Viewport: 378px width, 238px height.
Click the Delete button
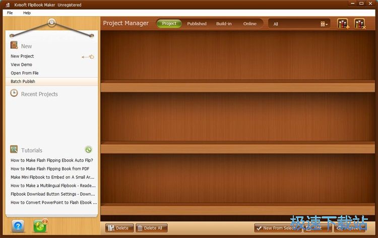[x=119, y=228]
